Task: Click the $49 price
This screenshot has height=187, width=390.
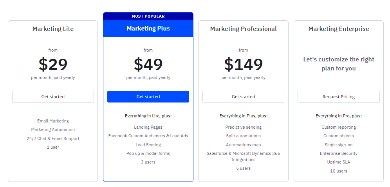Action: [148, 64]
